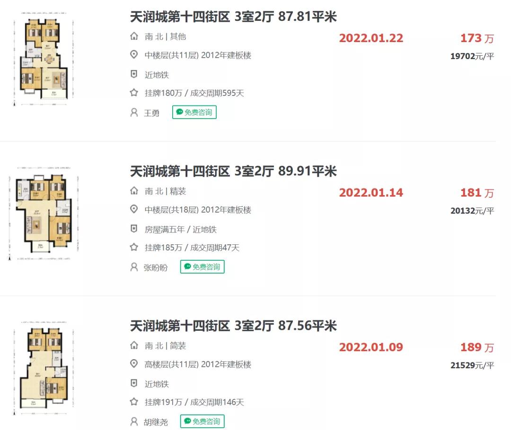Image resolution: width=511 pixels, height=430 pixels.
Task: Click the house icon beside 南北 | 简装
Action: pyautogui.click(x=134, y=345)
